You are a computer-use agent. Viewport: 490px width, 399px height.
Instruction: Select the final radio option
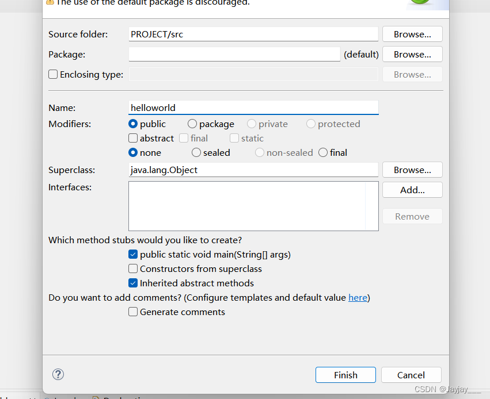pos(323,152)
